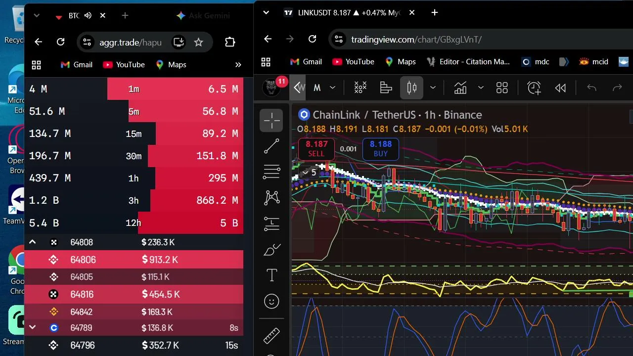This screenshot has width=633, height=356.
Task: Close the BTC tab
Action: (x=103, y=16)
